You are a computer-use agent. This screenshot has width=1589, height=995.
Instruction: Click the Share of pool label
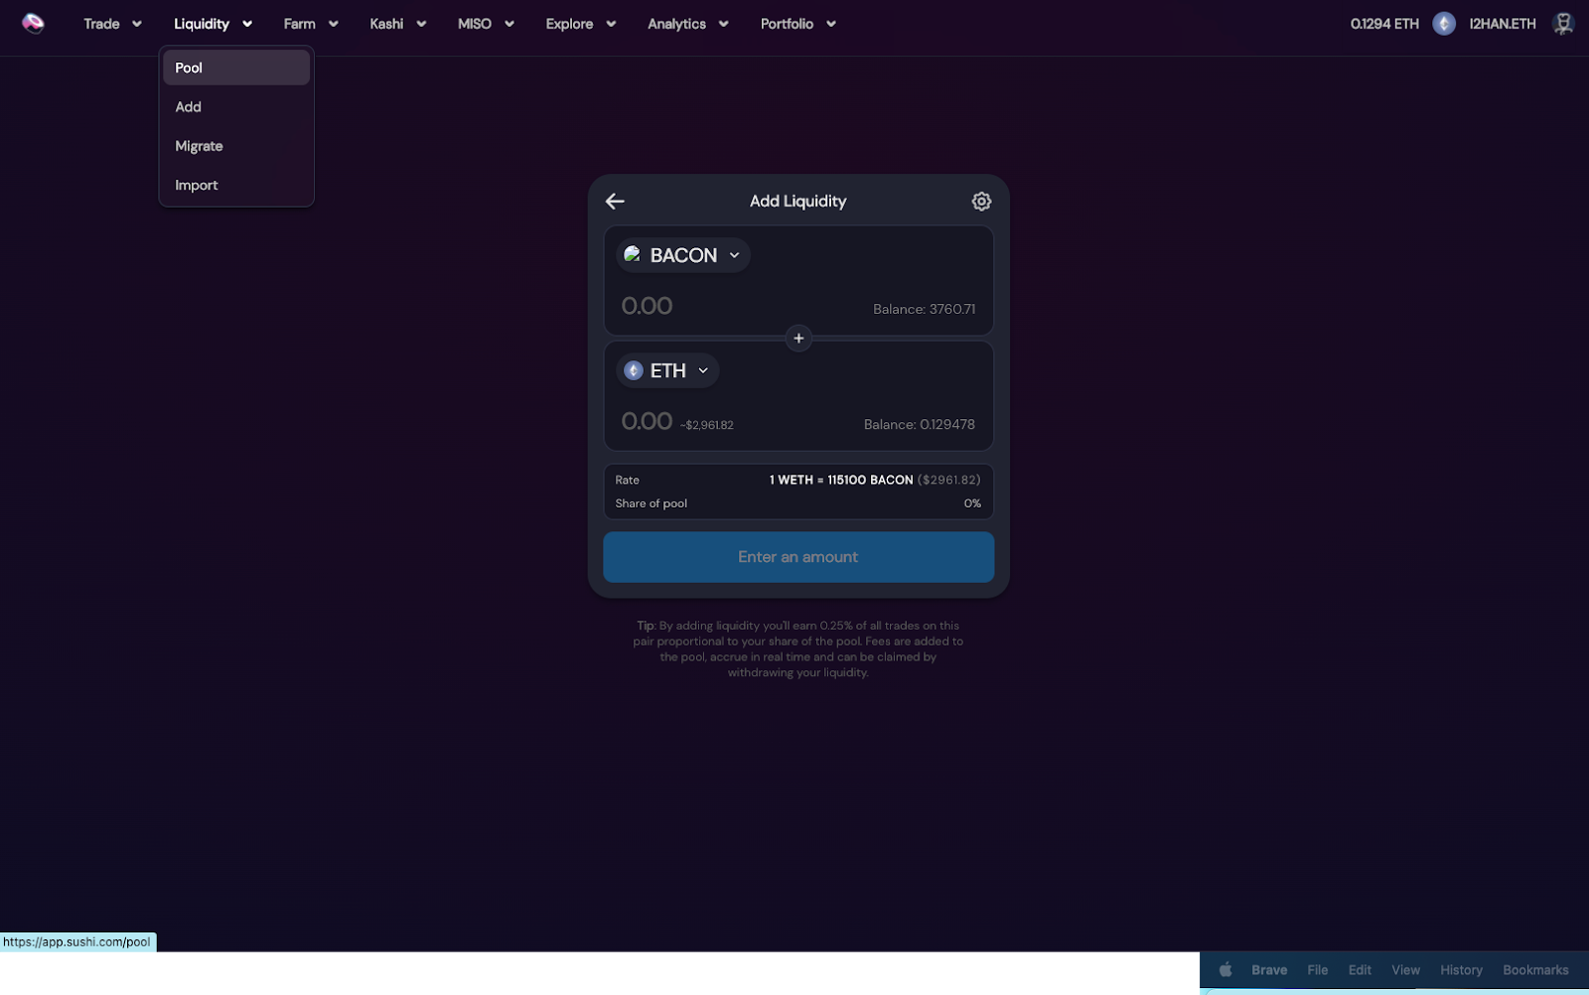coord(651,503)
